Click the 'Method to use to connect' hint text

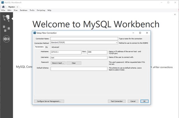tap(133, 43)
